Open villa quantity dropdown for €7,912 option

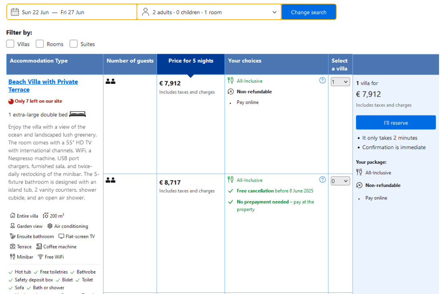[340, 82]
